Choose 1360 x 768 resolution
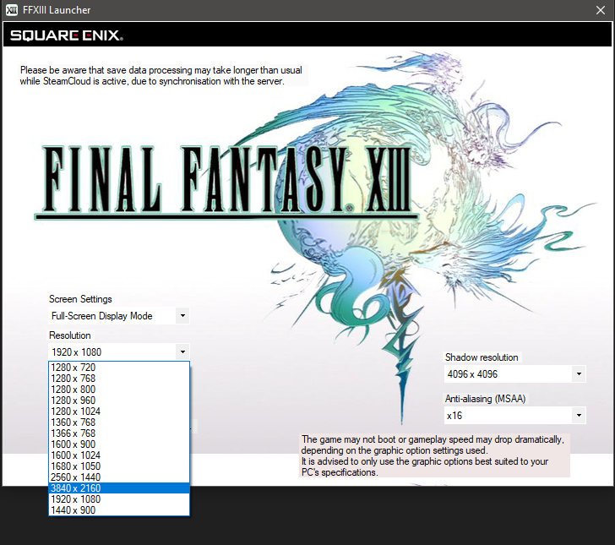This screenshot has height=545, width=615. (x=119, y=422)
